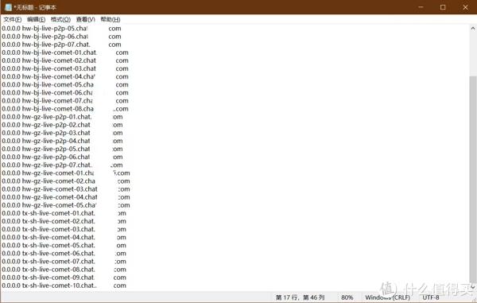The image size is (477, 303).
Task: Click the 第 17 行, 第 46 列 status entry
Action: (301, 297)
